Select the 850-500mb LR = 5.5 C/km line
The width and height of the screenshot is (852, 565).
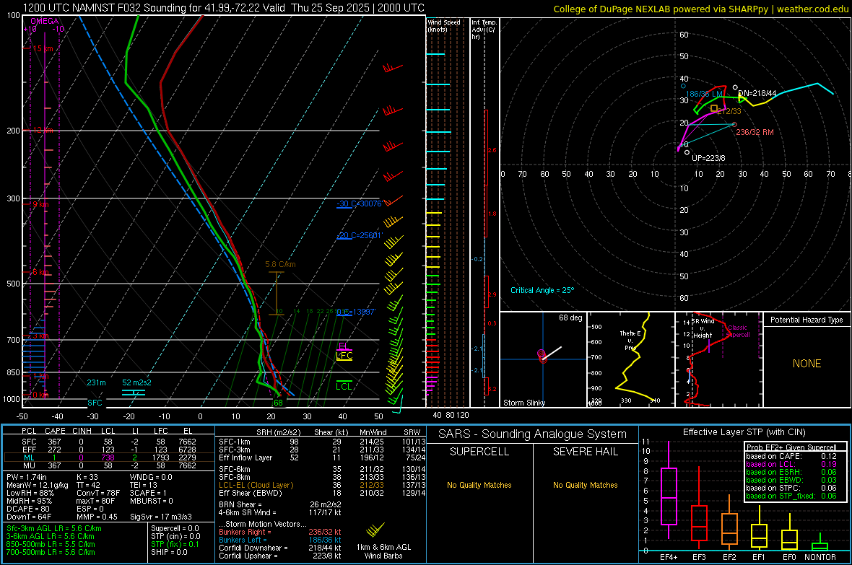[x=51, y=544]
